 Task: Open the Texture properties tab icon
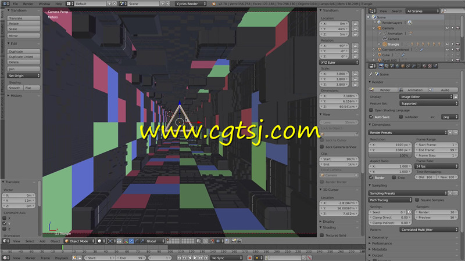click(430, 66)
